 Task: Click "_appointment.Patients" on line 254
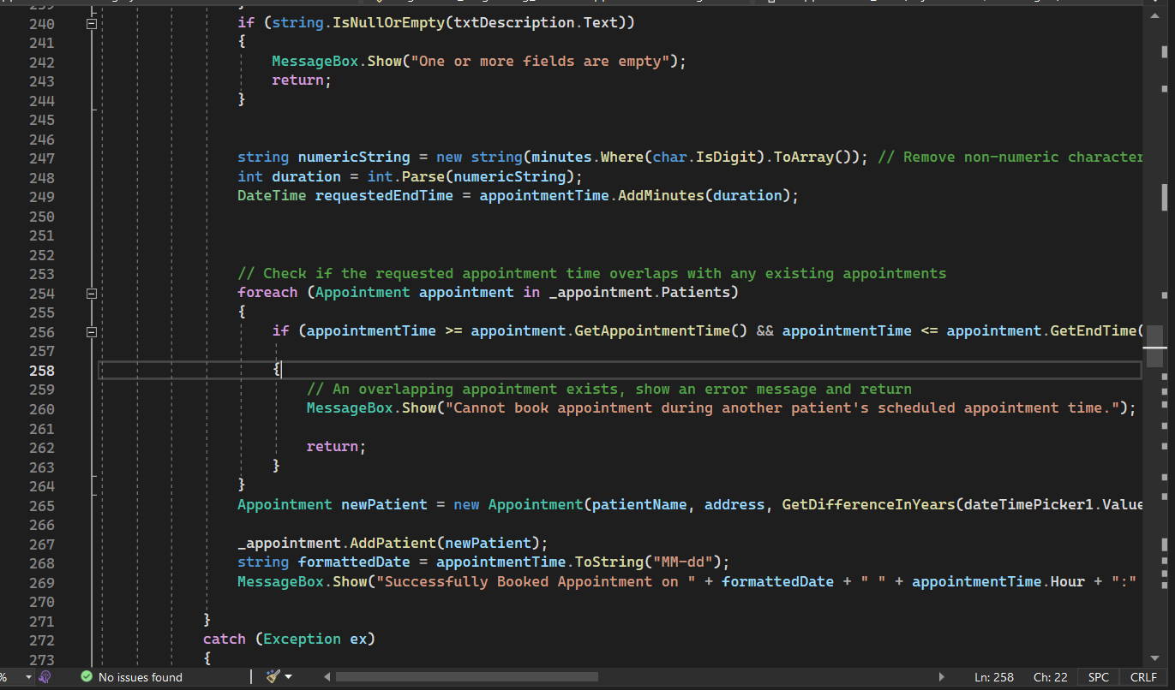pyautogui.click(x=639, y=292)
